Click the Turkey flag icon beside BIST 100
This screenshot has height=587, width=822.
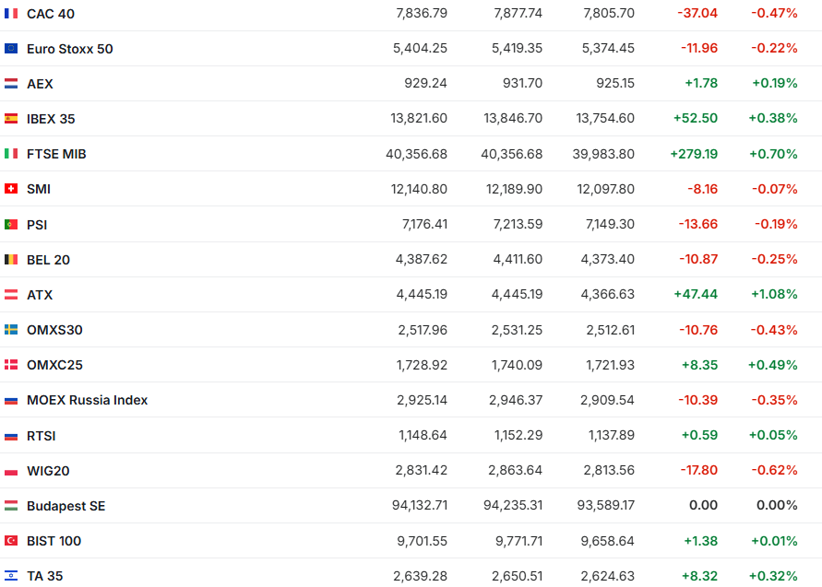click(x=11, y=541)
